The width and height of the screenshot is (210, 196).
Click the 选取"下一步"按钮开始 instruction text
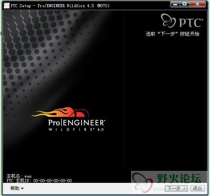tap(173, 34)
